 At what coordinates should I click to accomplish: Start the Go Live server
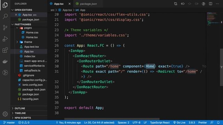[x=179, y=123]
